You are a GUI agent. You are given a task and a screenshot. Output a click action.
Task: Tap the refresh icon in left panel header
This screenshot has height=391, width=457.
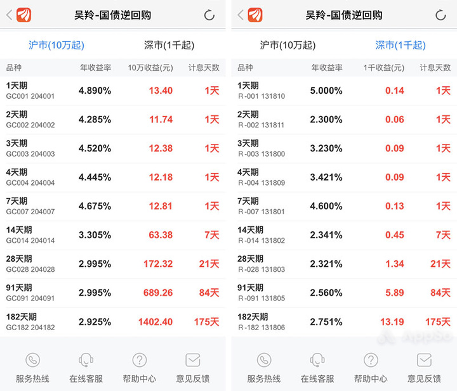click(209, 15)
